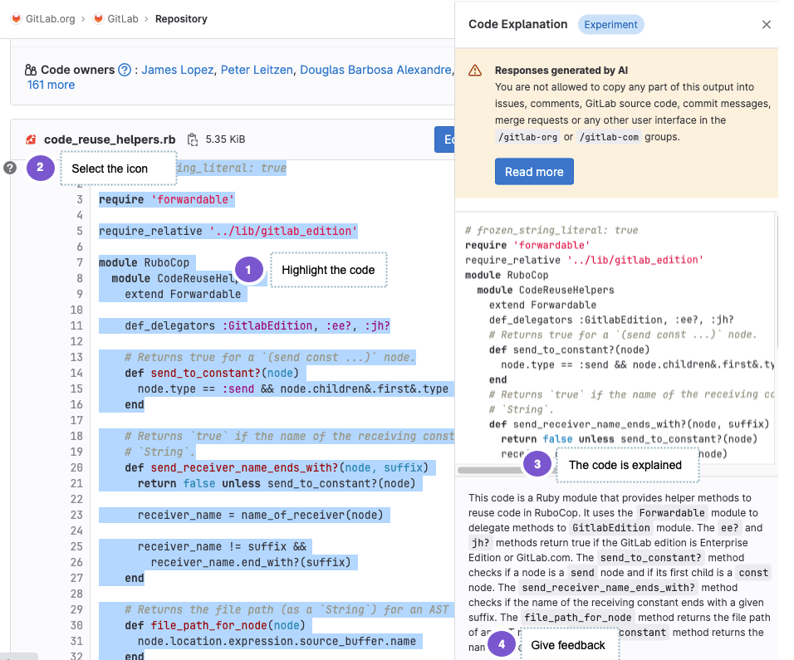Open the GitLab.org breadcrumb link
The width and height of the screenshot is (794, 660).
click(x=50, y=19)
